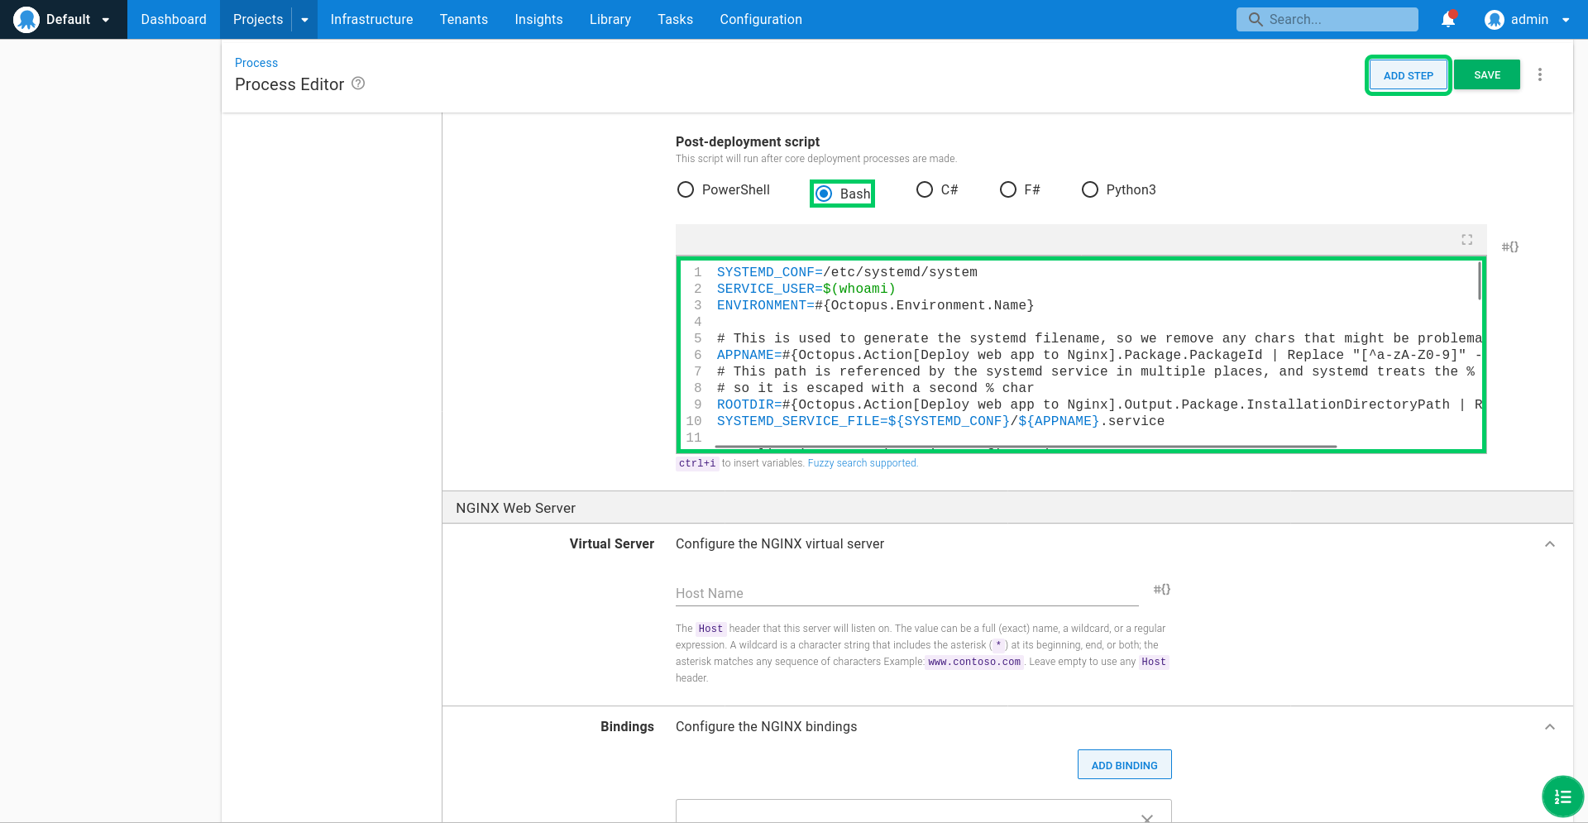Open the Infrastructure menu

click(x=371, y=19)
